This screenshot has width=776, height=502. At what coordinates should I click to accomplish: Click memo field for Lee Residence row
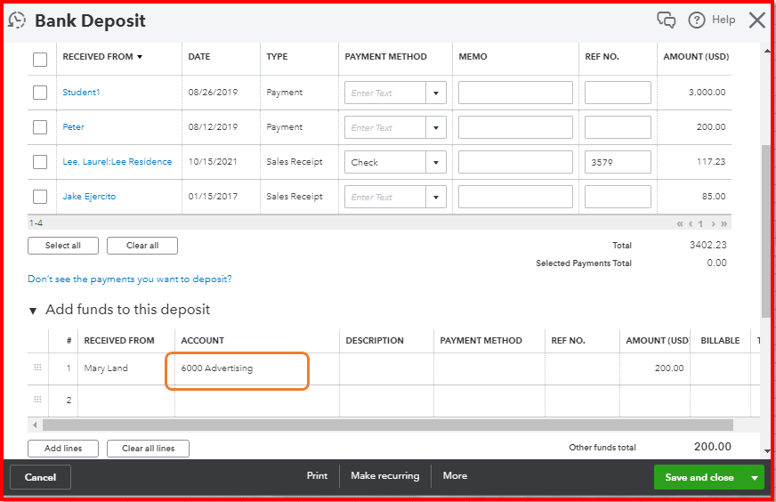(x=515, y=162)
